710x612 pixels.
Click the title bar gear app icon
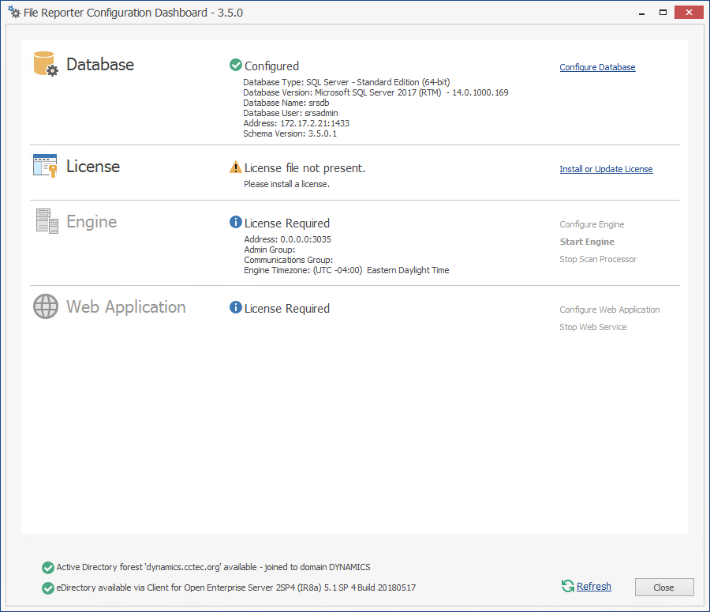click(13, 12)
